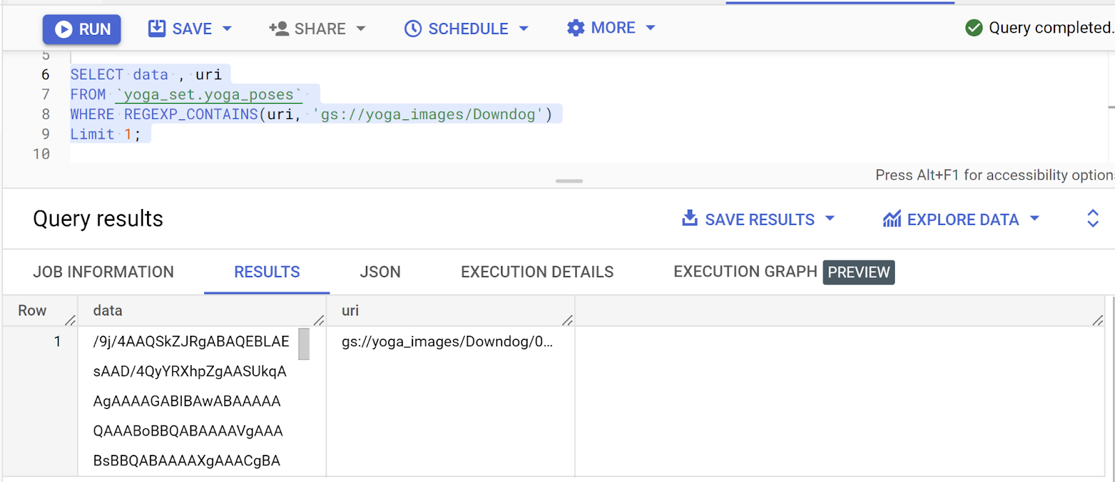Click the Run query button

click(x=82, y=29)
